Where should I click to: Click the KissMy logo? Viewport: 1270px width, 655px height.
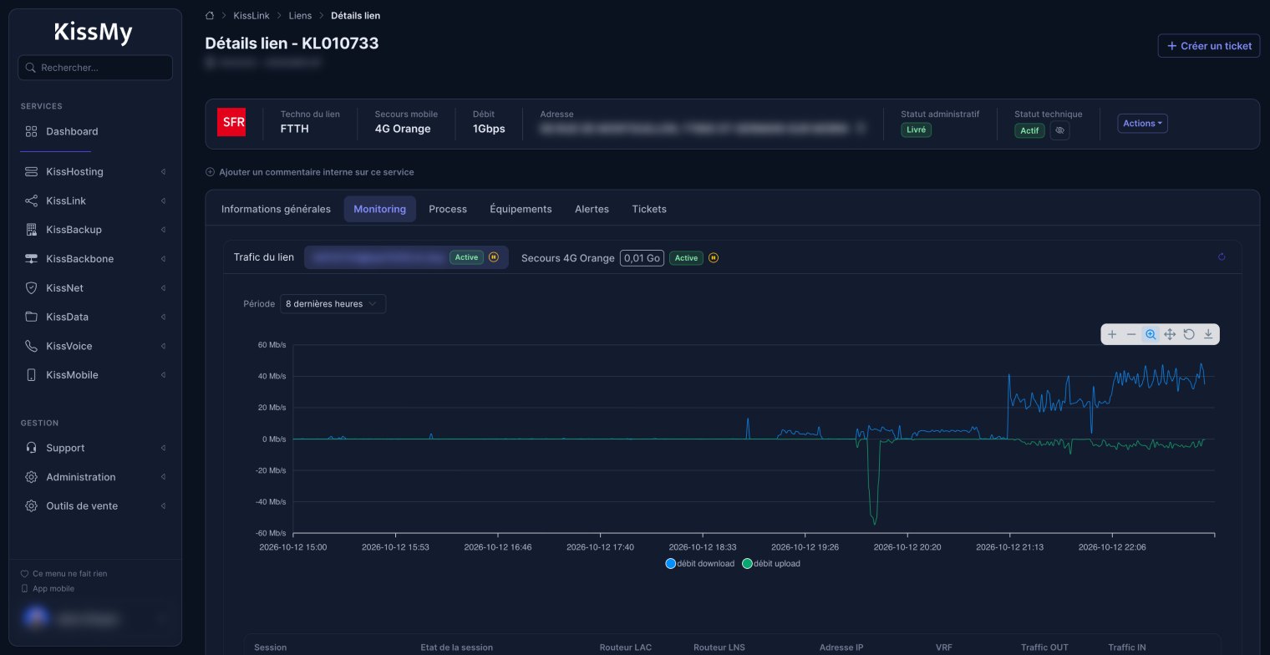coord(94,33)
